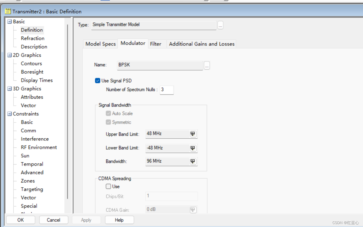Browse transmitter Type with ellipsis button
The width and height of the screenshot is (363, 227).
[x=220, y=25]
